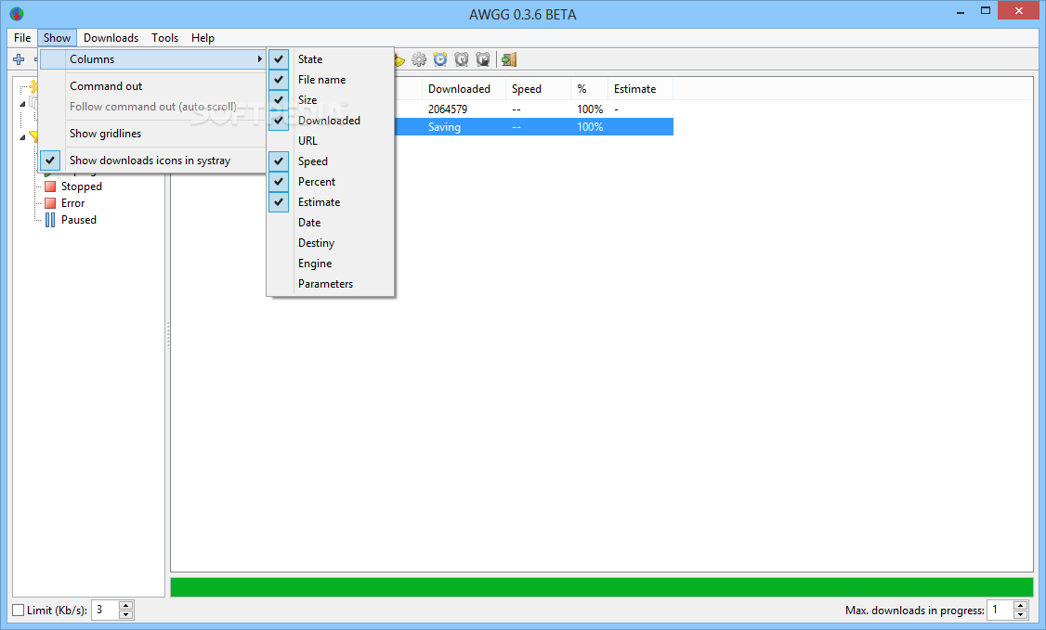This screenshot has width=1046, height=630.
Task: Click the grey clock icon beside the exit door
Action: [483, 59]
